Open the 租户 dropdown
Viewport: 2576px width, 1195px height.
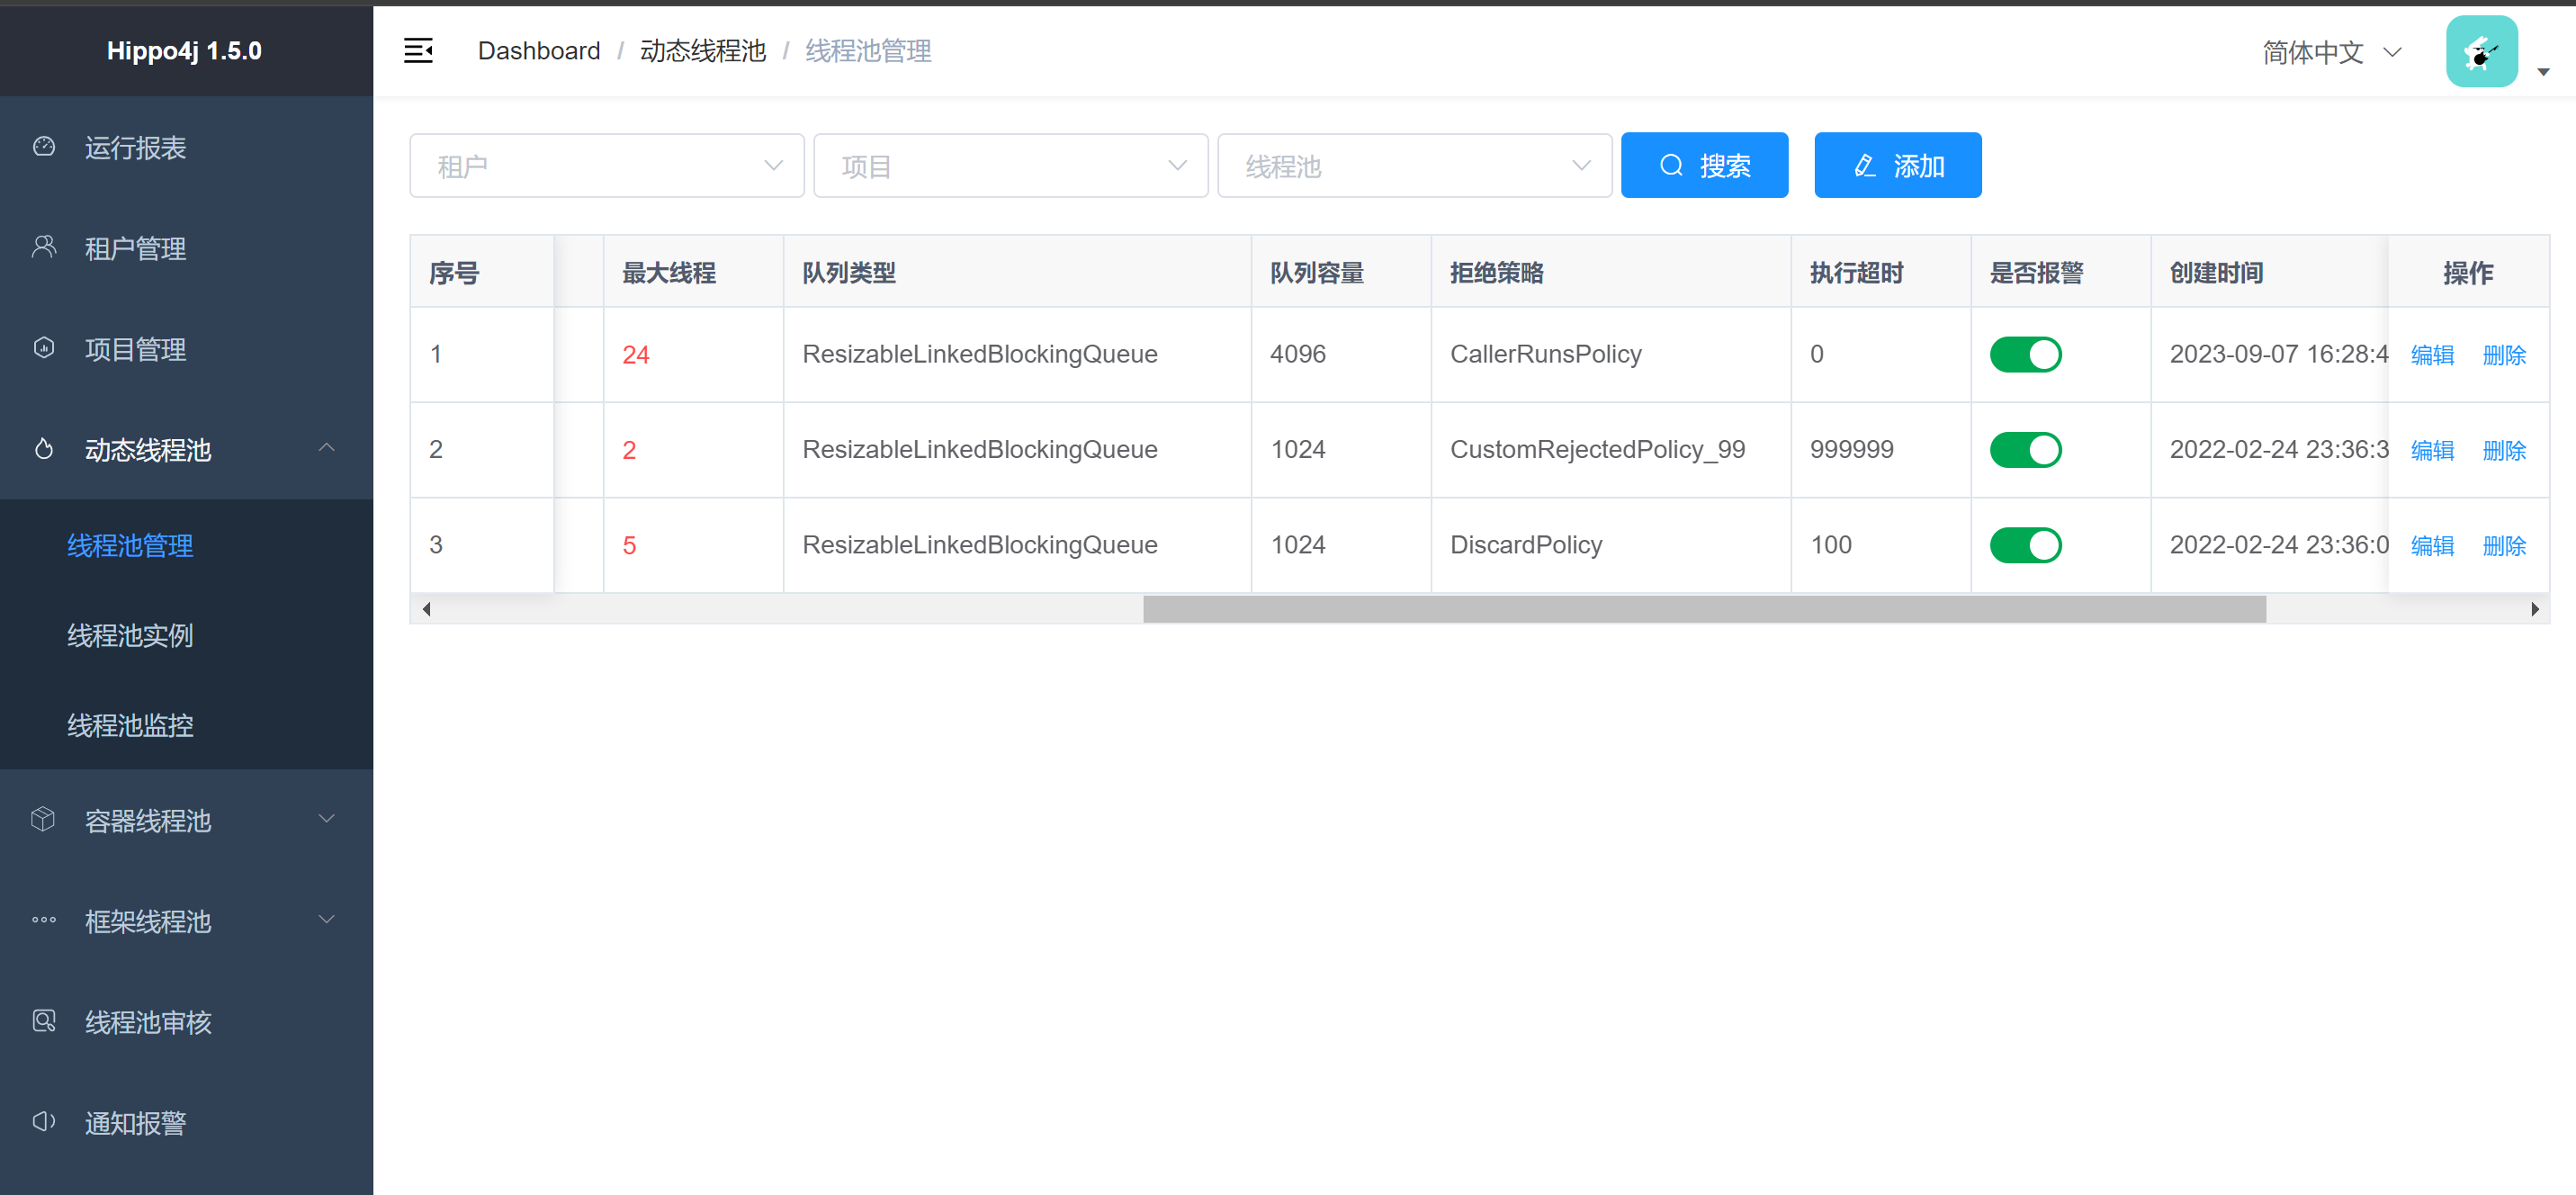607,166
